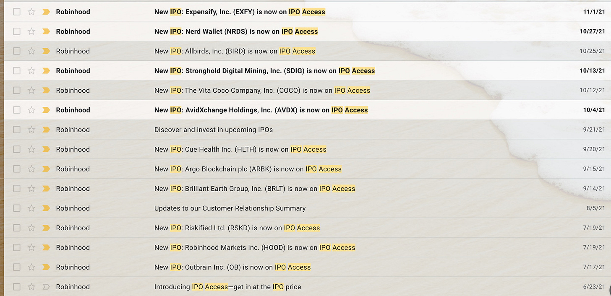Toggle importance marker on AvidXchange email
Screen dimensions: 611x296
[x=46, y=110]
